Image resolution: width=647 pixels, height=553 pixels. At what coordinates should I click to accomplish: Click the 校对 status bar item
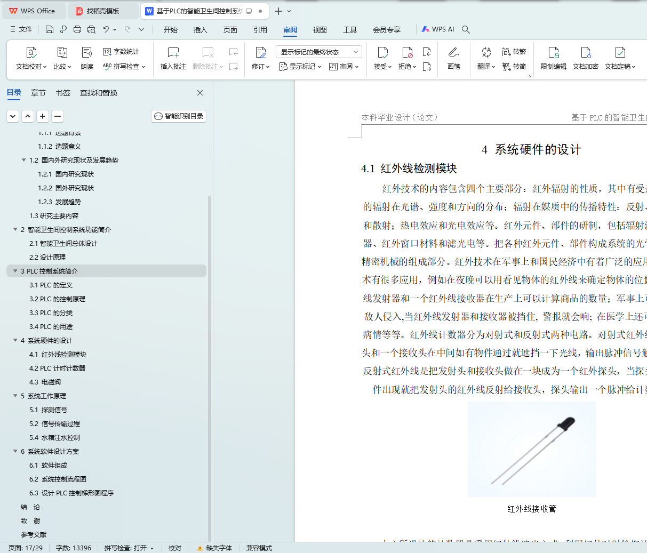point(175,548)
